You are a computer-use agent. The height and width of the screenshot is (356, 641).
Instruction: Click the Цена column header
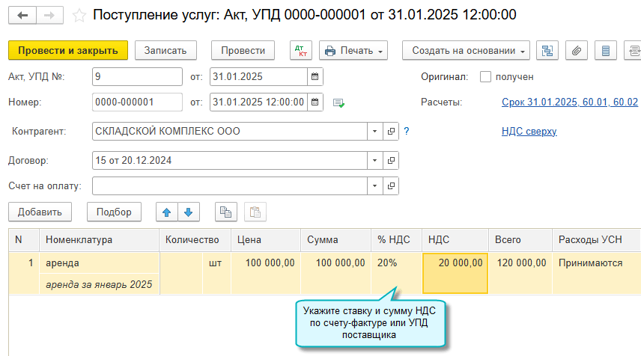pyautogui.click(x=266, y=239)
